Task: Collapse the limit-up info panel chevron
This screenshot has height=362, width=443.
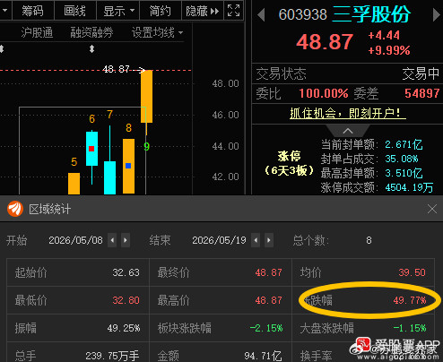Action: (348, 131)
